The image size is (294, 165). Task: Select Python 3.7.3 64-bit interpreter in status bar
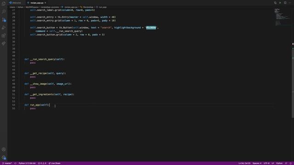pyautogui.click(x=27, y=163)
